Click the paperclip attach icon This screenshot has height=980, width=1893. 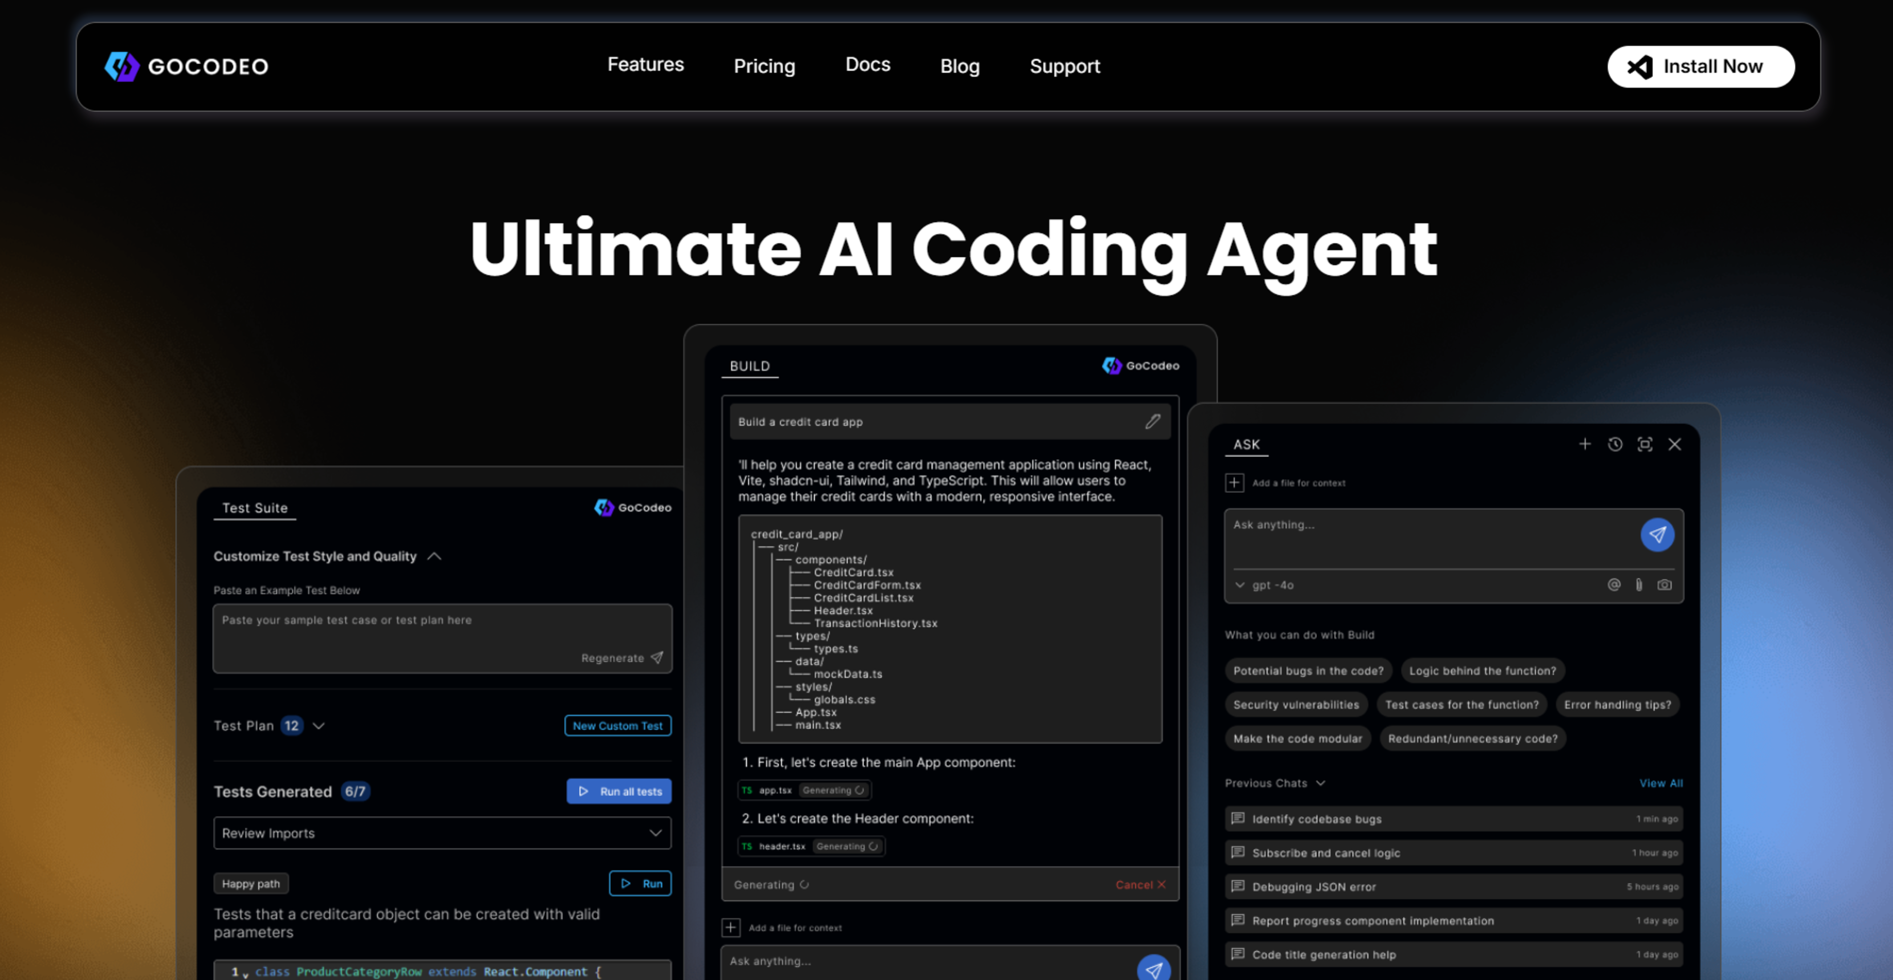(x=1639, y=585)
